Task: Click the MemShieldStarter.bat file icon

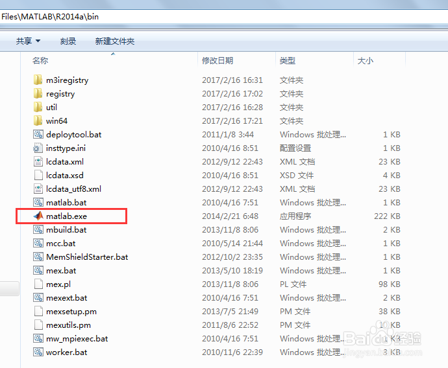Action: [38, 257]
